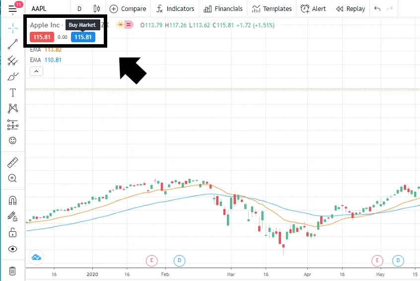Click the dividend D marker near May
The image size is (420, 281).
tap(398, 260)
